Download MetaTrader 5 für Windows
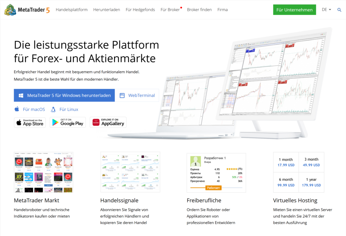The image size is (346, 236). 64,95
